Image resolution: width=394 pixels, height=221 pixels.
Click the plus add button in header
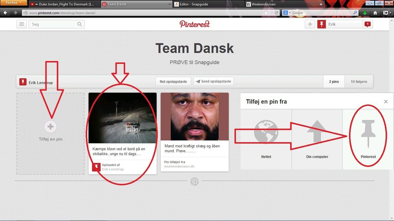coord(310,24)
